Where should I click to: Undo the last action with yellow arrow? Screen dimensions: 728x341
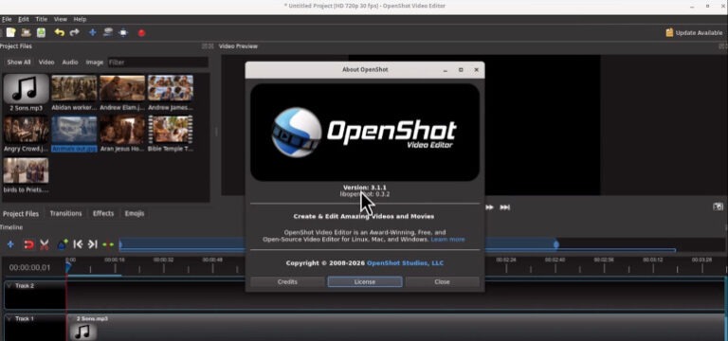pos(59,32)
